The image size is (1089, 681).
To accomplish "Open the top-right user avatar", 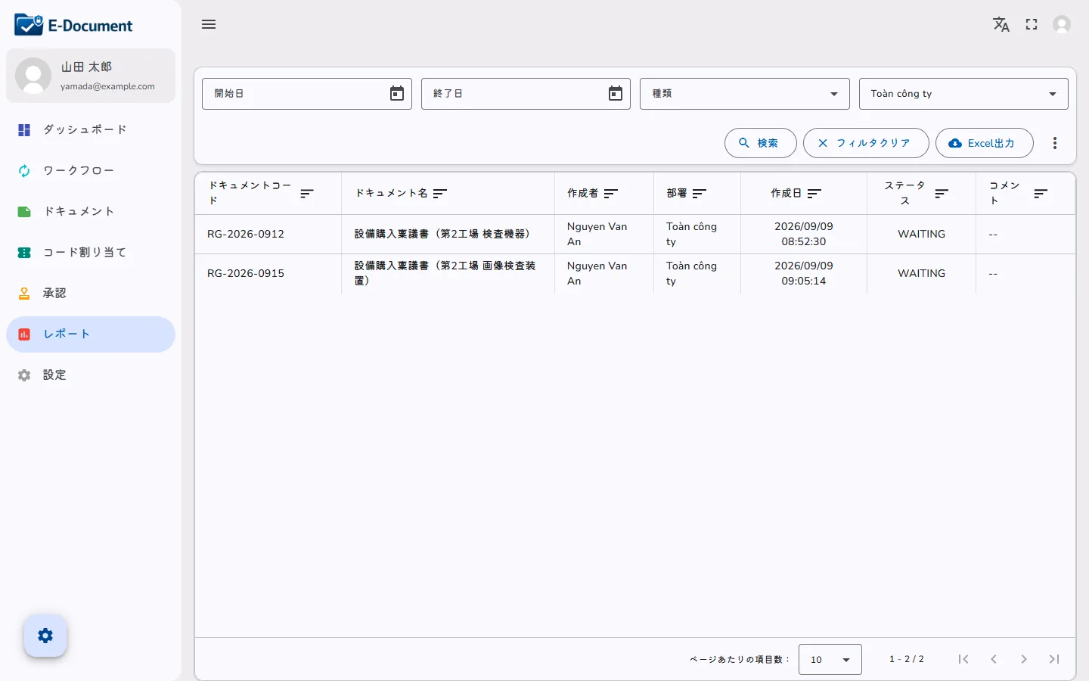I will (x=1062, y=24).
